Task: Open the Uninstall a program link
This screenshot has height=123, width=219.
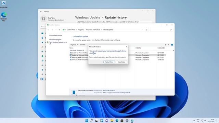Action: [x=55, y=40]
